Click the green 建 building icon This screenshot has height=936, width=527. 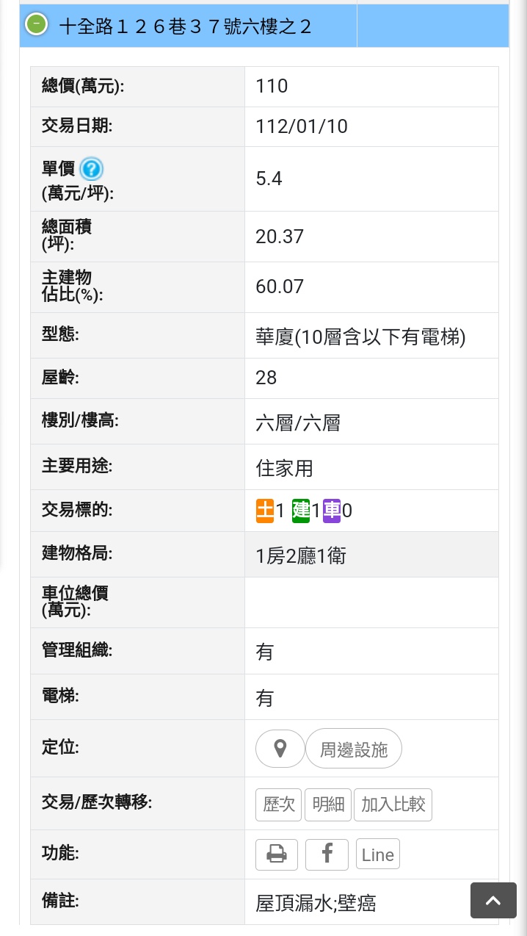point(301,511)
